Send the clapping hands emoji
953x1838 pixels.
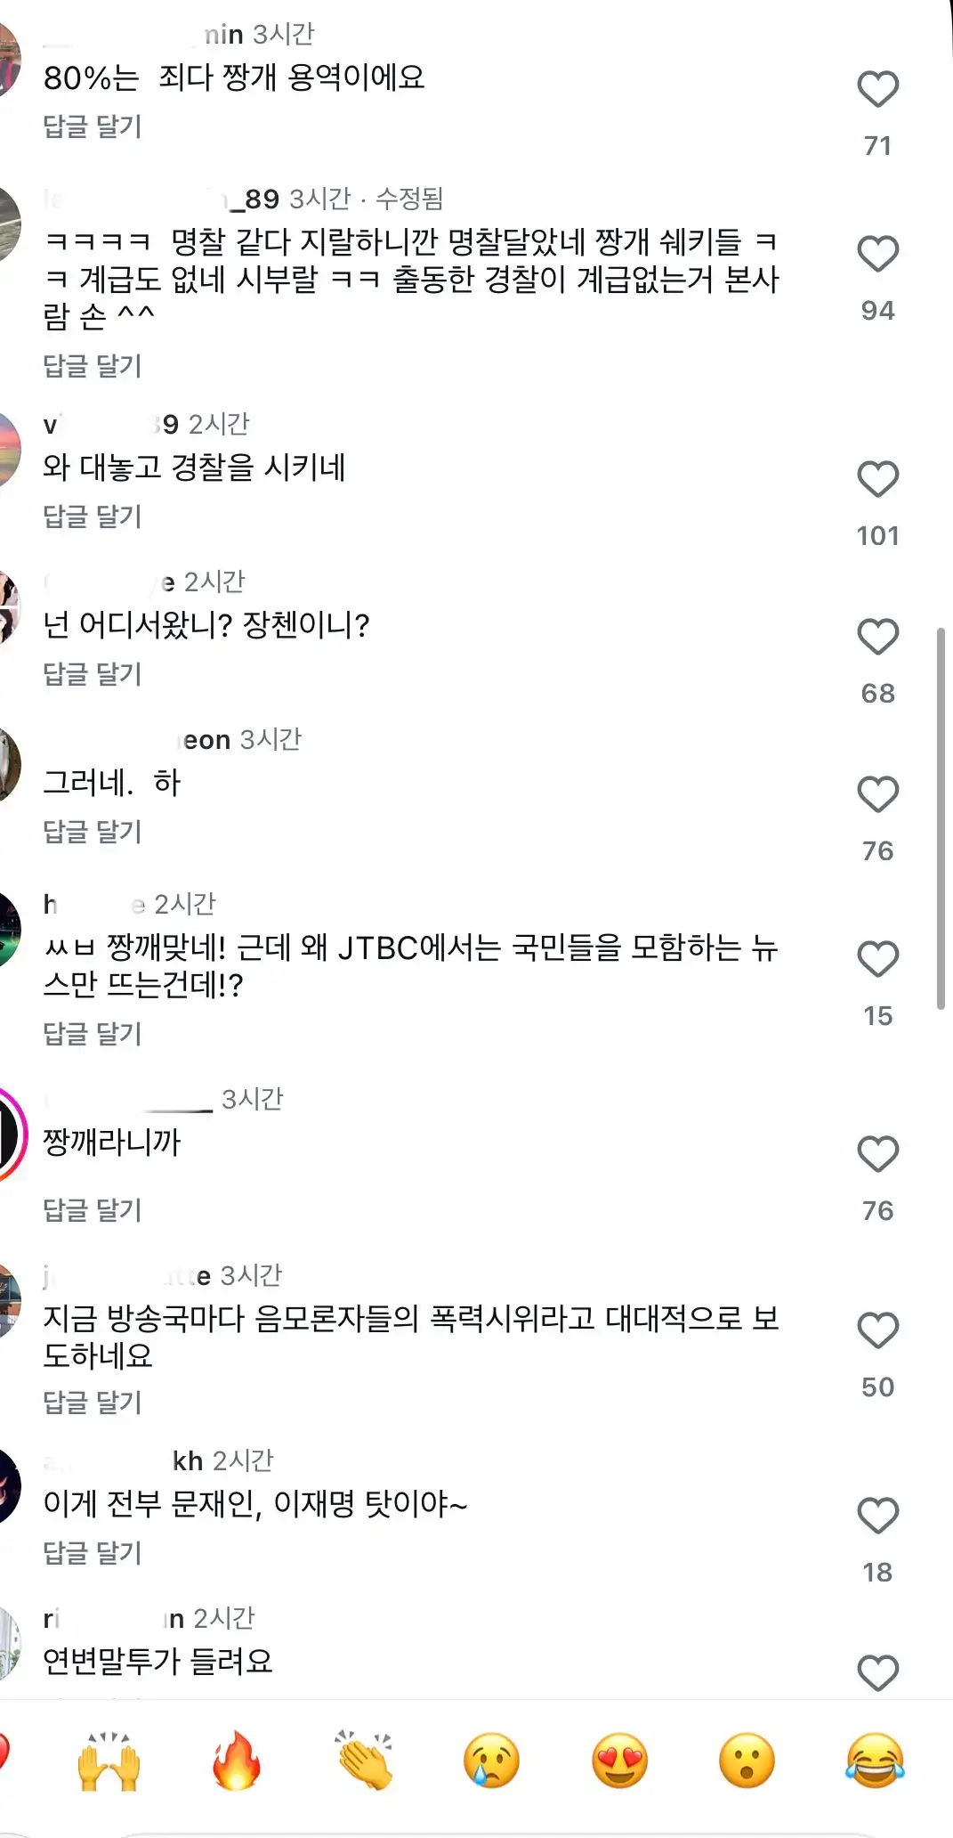364,1761
